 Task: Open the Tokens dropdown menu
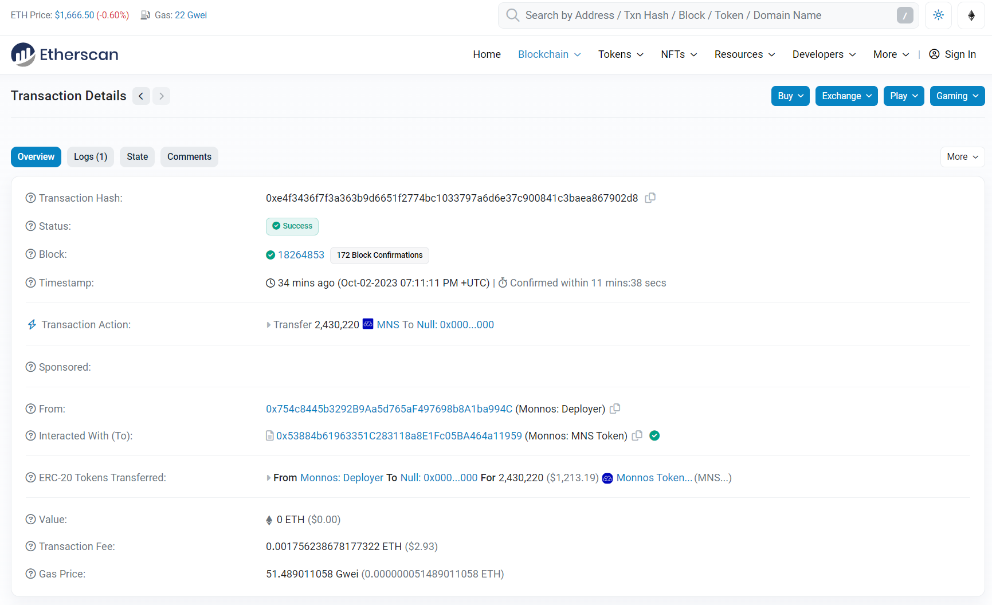coord(621,54)
